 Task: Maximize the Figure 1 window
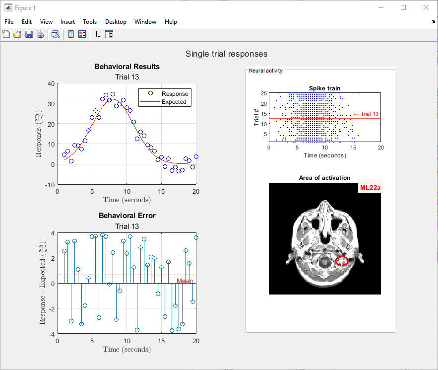coord(403,7)
